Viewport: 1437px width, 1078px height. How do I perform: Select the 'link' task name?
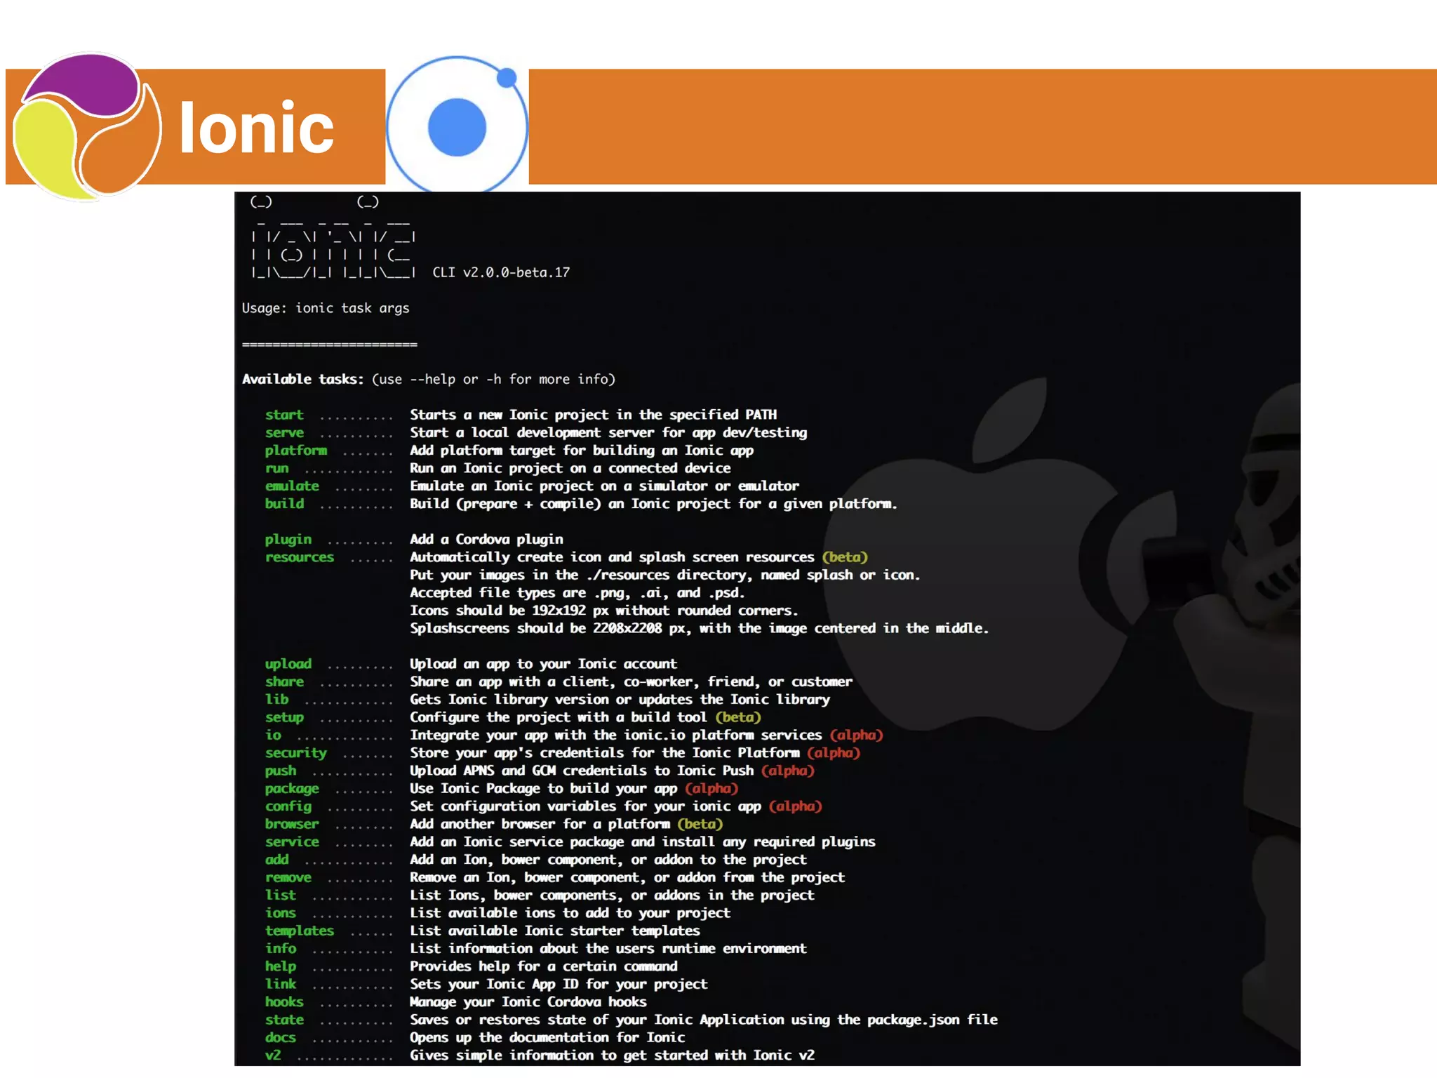281,984
